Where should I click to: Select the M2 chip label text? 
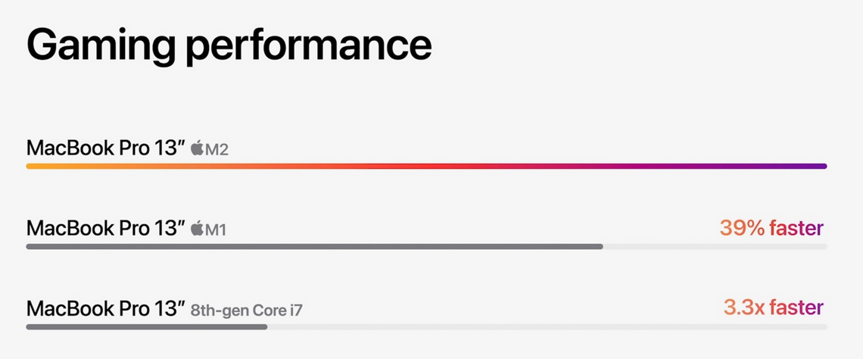217,149
